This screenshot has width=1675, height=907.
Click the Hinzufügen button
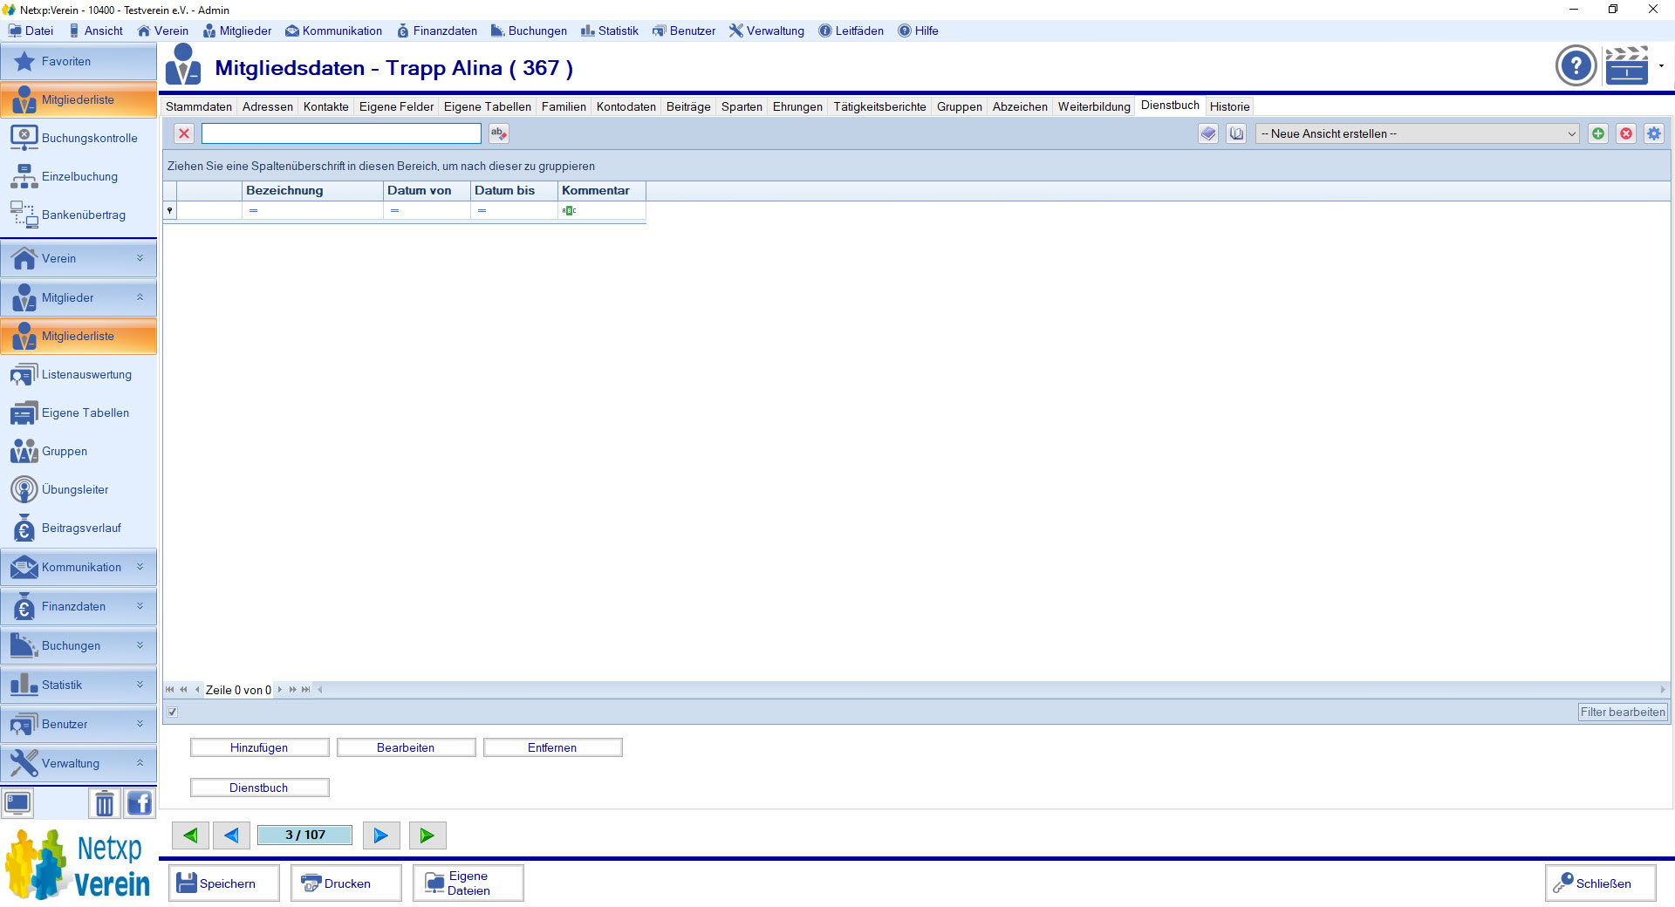coord(259,747)
